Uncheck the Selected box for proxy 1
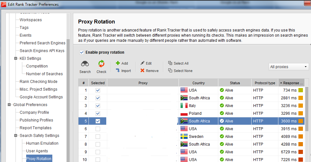Image resolution: width=311 pixels, height=162 pixels. coord(98,90)
